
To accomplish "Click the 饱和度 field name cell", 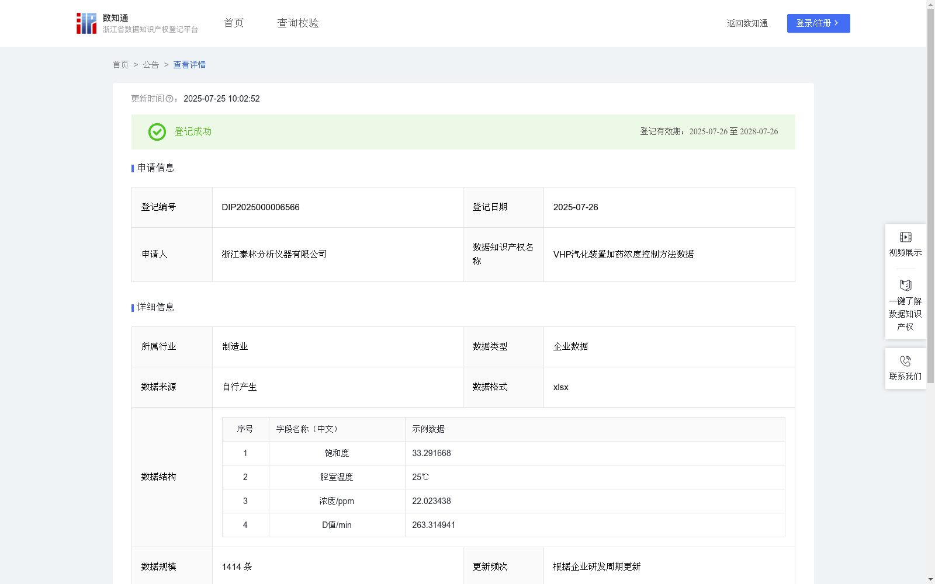I will 337,453.
